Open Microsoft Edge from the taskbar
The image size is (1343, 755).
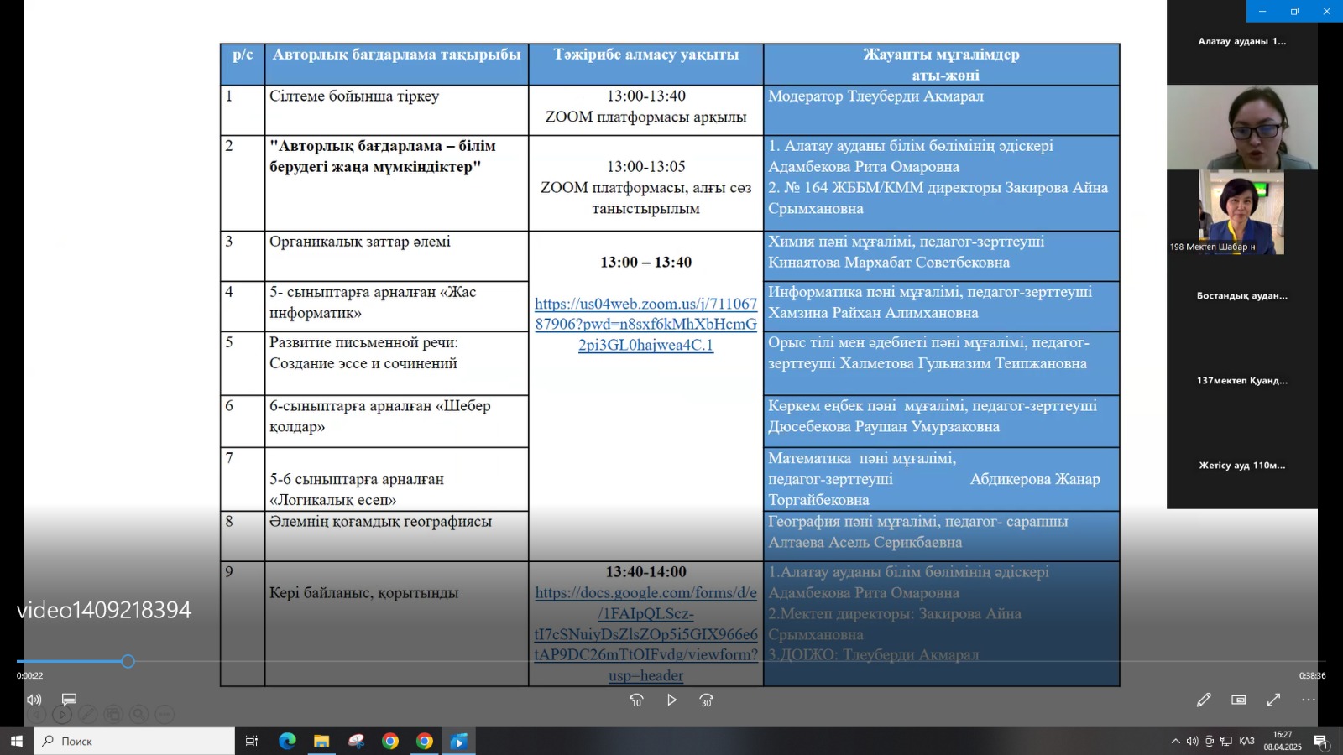(287, 741)
